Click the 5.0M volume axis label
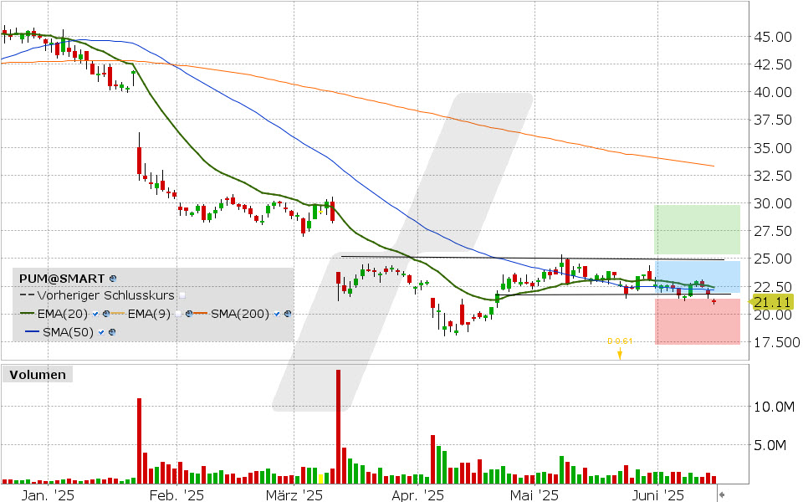Viewport: 803px width, 502px height. click(x=770, y=446)
